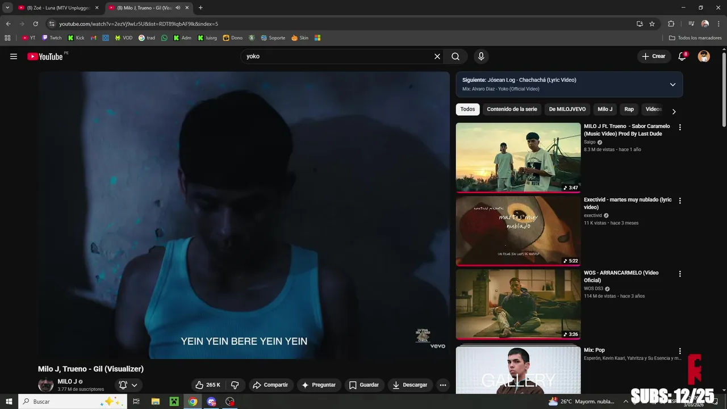Run search with magnifier button
Image resolution: width=727 pixels, height=409 pixels.
click(456, 56)
